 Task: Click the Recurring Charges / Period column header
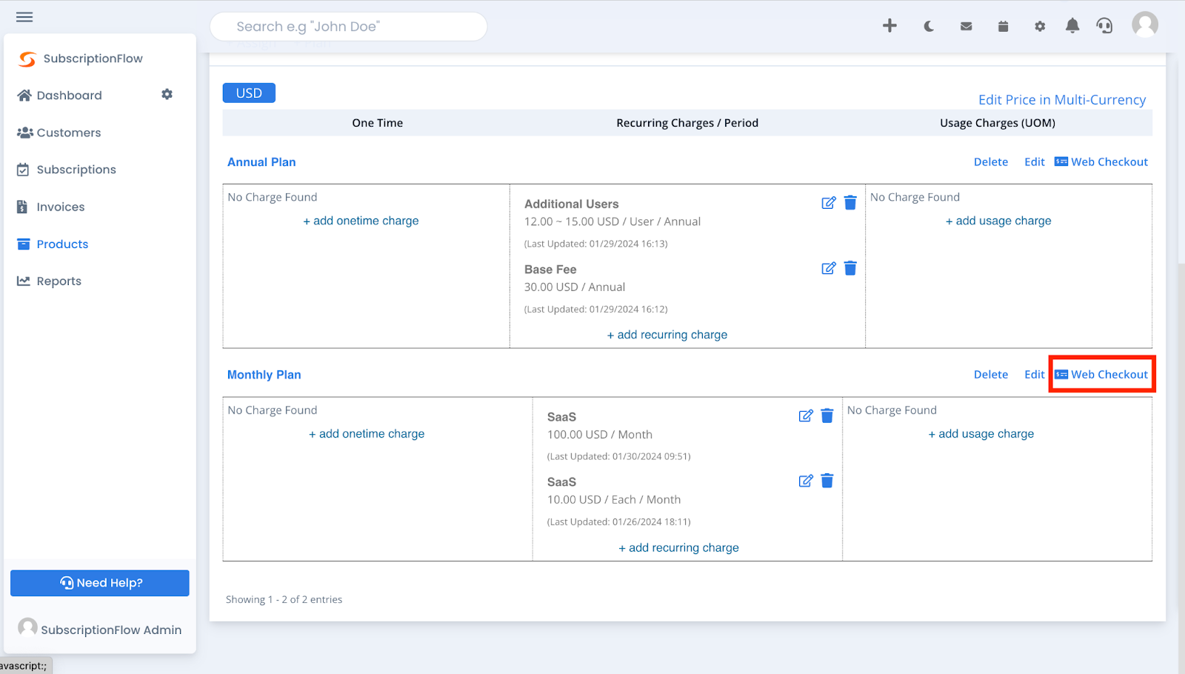[x=687, y=123]
